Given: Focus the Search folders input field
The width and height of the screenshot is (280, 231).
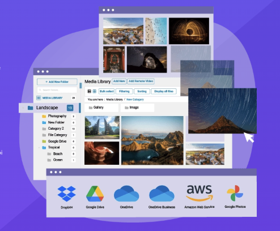Looking at the screenshot, I should 57,90.
